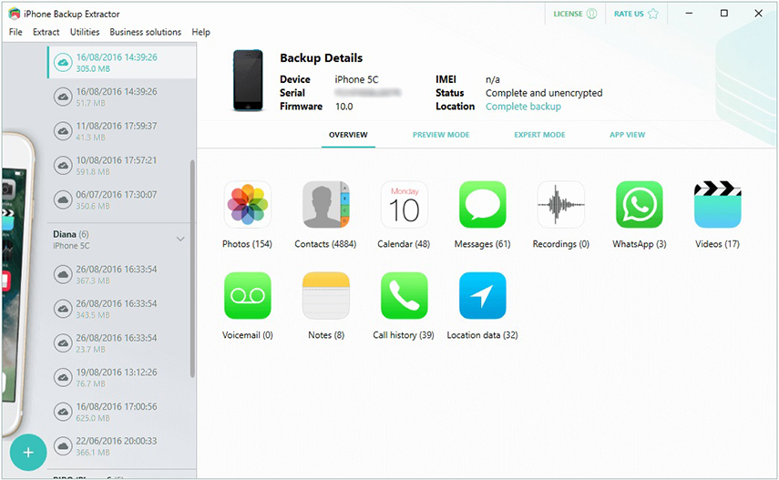Viewport: 779px width, 480px height.
Task: Click the LICENSE button label
Action: (568, 14)
